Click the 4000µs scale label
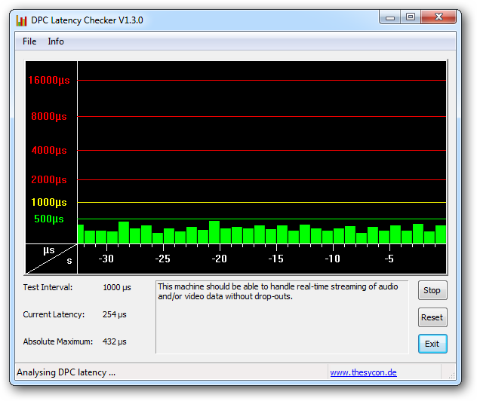The image size is (477, 401). 49,151
